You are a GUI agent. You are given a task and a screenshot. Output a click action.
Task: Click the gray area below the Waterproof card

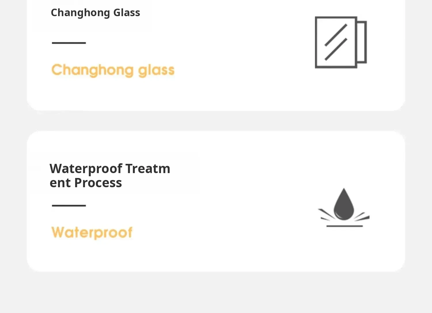pos(216,291)
